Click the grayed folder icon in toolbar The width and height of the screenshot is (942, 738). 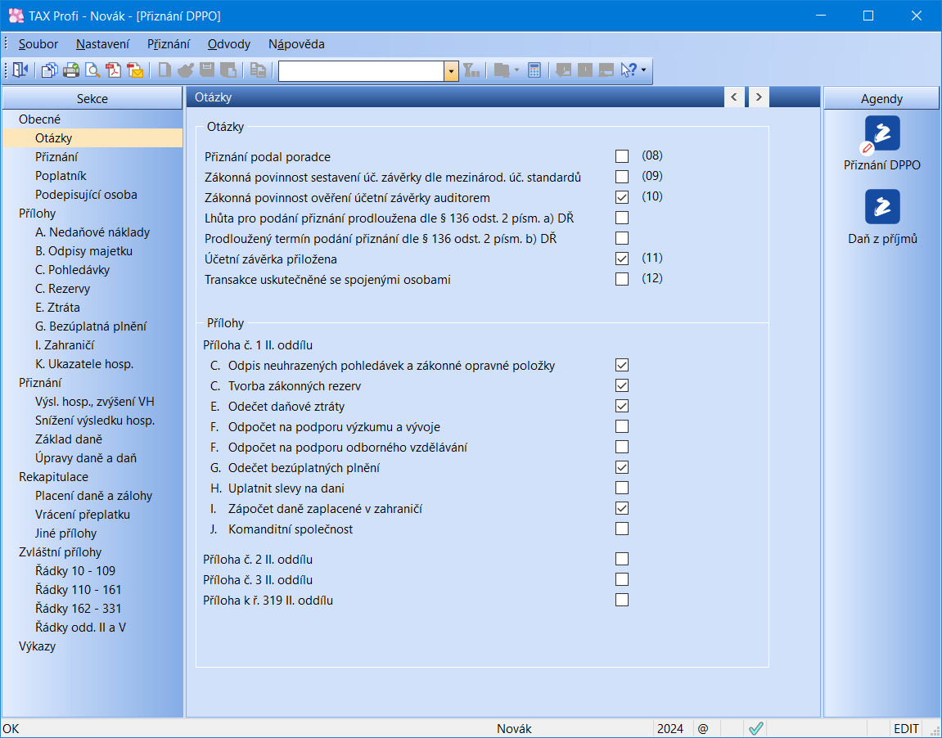(501, 70)
